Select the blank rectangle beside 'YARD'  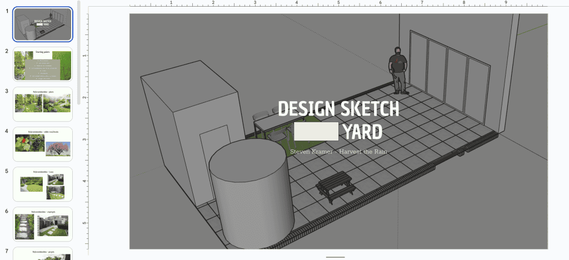point(316,131)
